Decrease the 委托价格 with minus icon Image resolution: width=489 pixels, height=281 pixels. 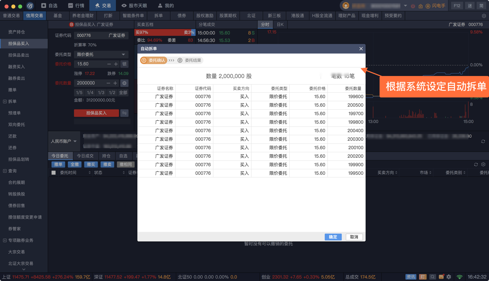click(109, 64)
